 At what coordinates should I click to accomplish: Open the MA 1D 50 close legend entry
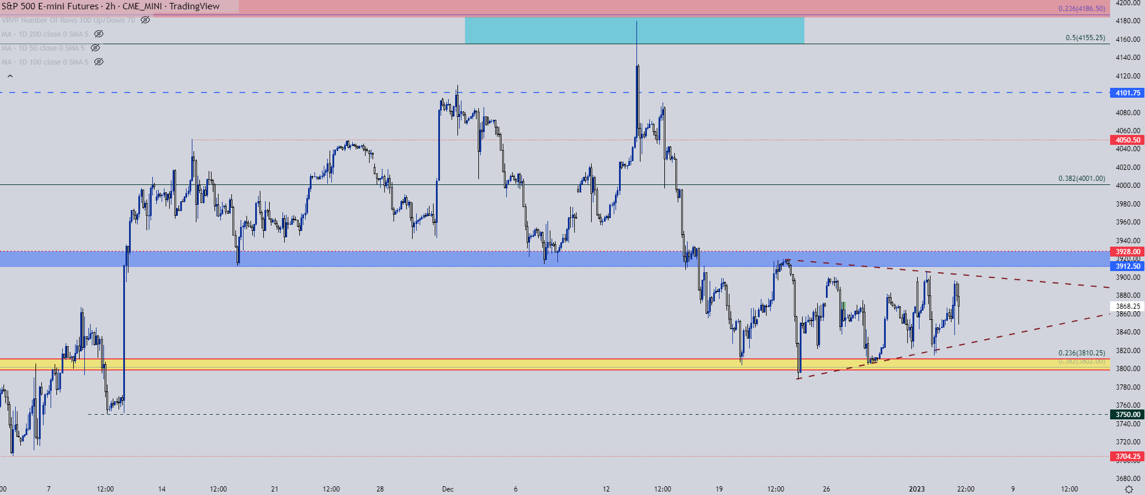pyautogui.click(x=43, y=48)
